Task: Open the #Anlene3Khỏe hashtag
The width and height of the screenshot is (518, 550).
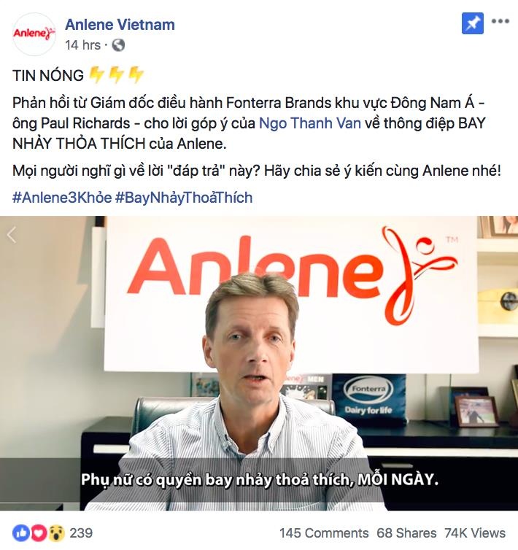Action: (x=62, y=198)
